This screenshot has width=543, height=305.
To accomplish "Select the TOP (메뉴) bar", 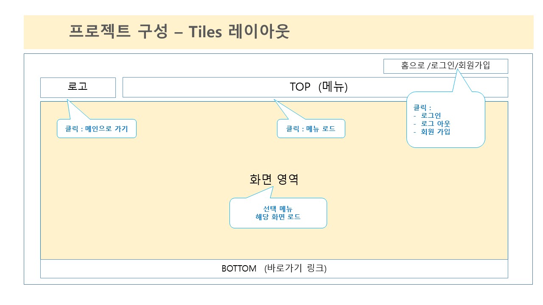I will 315,87.
